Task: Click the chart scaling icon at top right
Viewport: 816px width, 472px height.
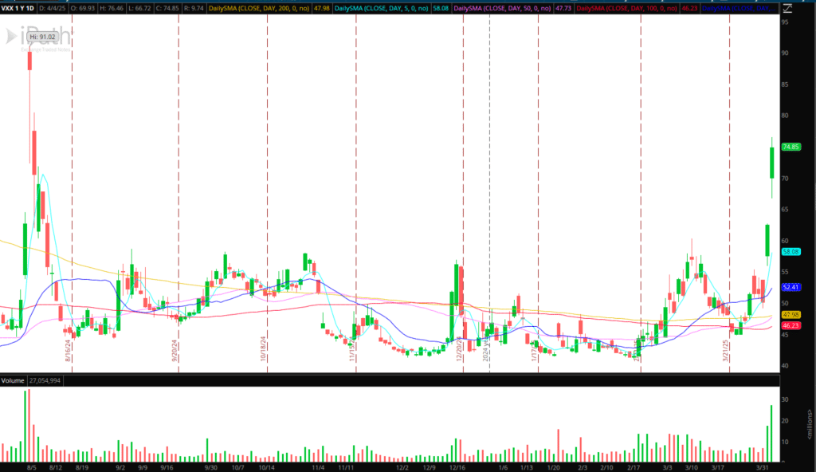Action: click(x=787, y=8)
